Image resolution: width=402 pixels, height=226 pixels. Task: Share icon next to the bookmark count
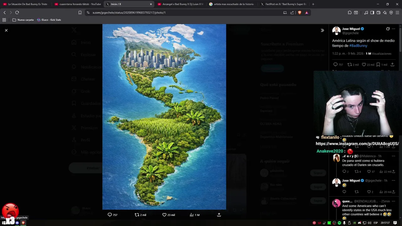392,65
